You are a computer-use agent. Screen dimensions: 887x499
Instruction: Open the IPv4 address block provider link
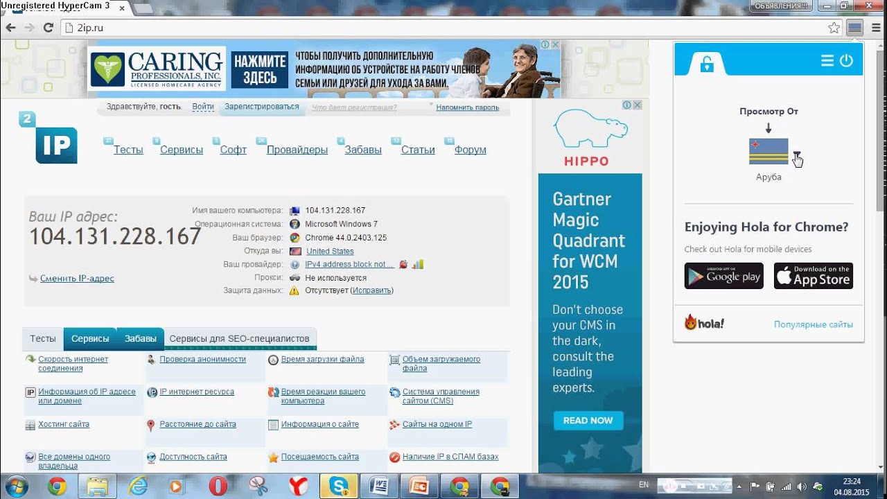coord(349,264)
